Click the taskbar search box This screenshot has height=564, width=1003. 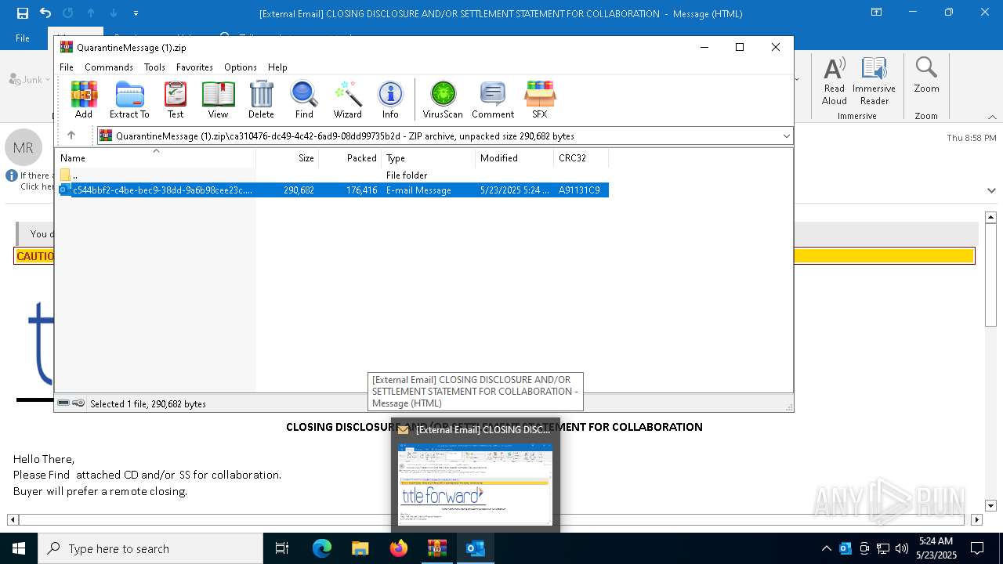[150, 548]
